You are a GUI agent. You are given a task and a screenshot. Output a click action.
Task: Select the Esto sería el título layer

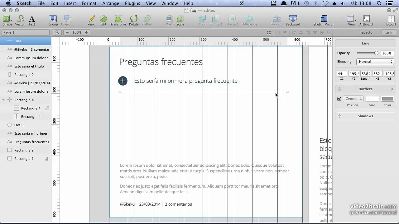26,66
